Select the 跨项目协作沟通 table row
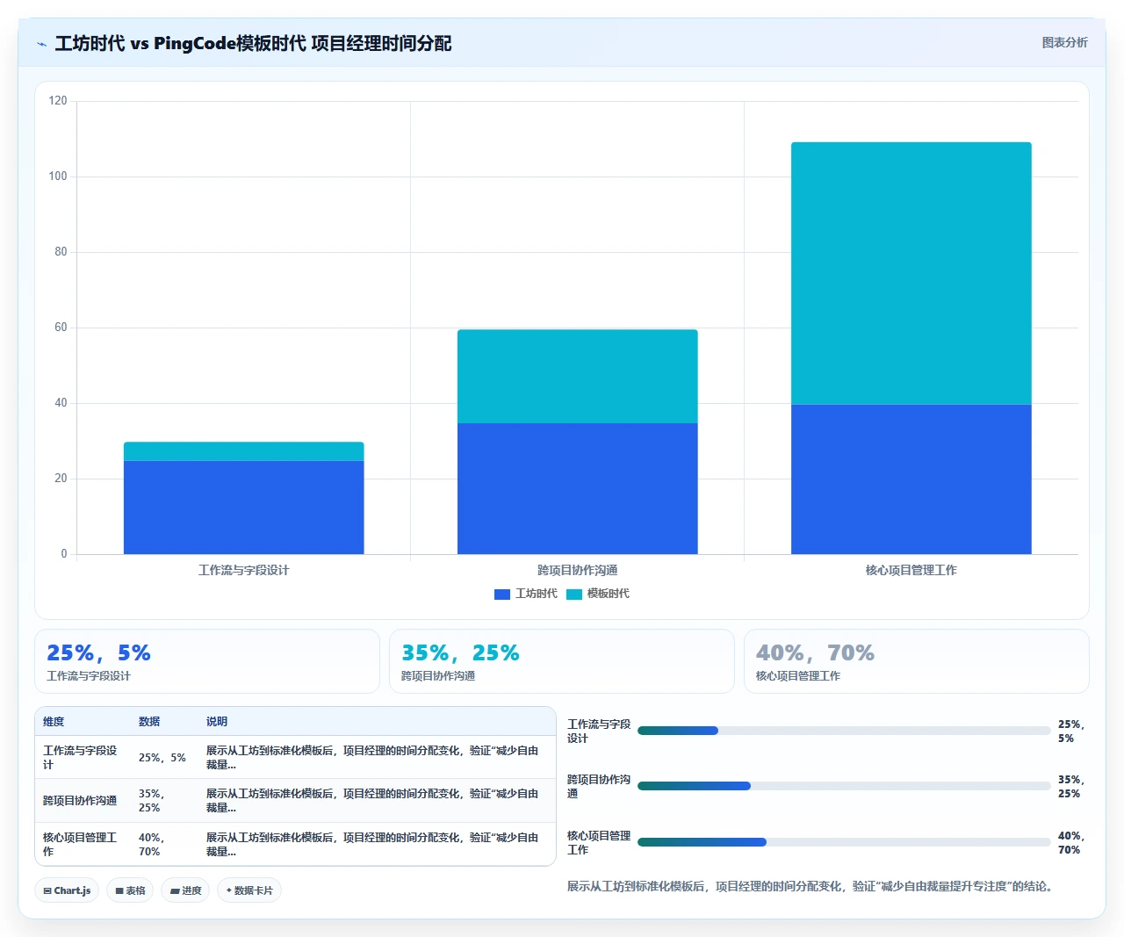1124x937 pixels. click(x=295, y=801)
